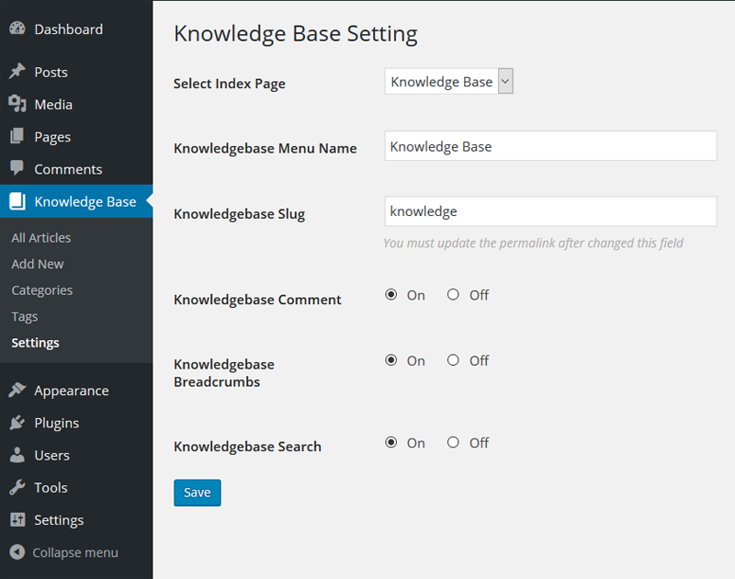
Task: Click the Appearance paintbrush icon
Action: (x=17, y=390)
